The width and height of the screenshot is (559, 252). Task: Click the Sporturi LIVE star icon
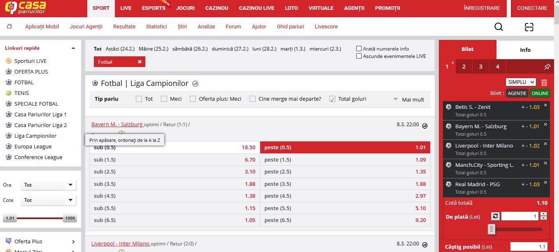9,61
